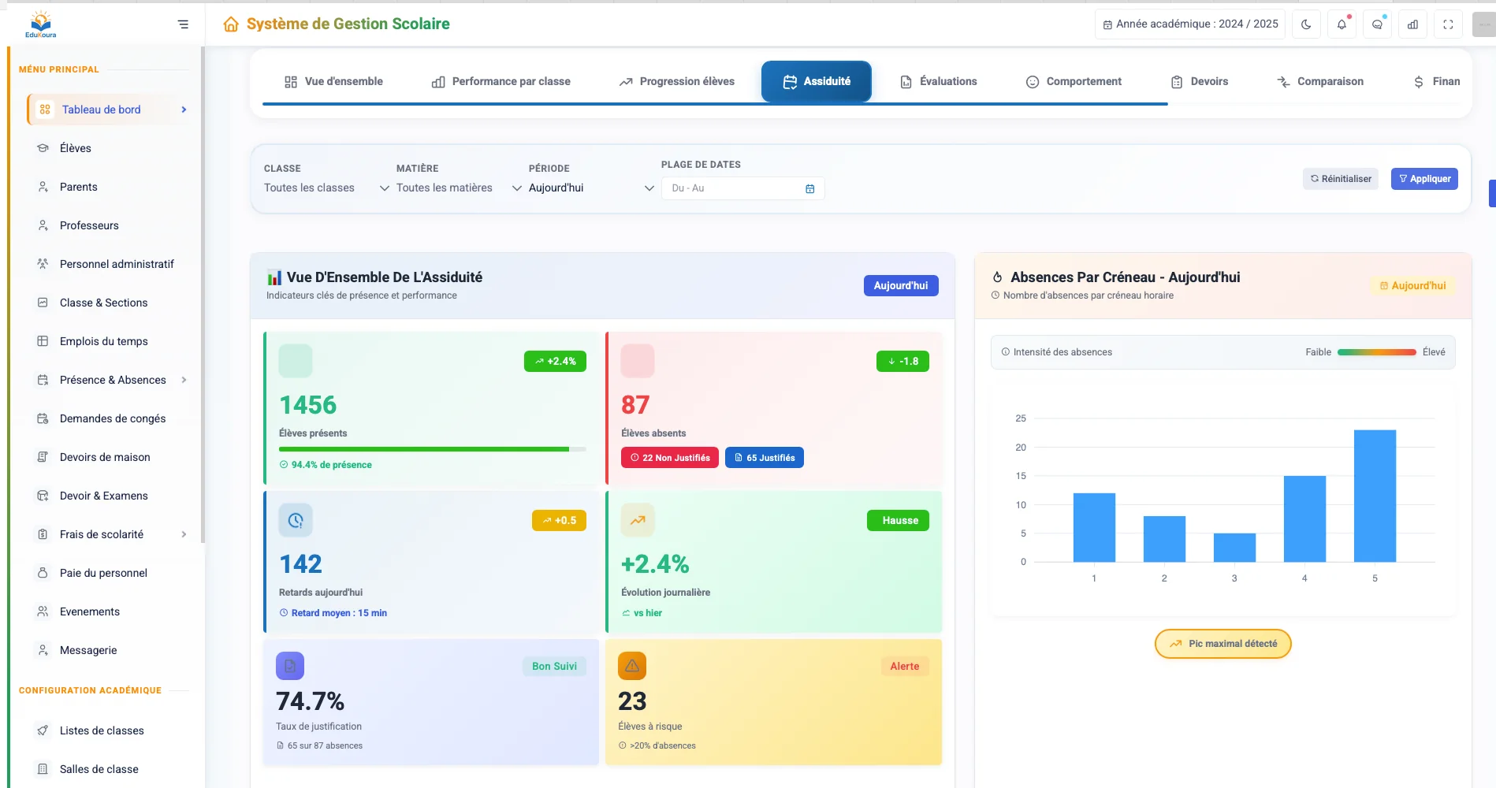Click the absence intensity gradient bar
This screenshot has width=1496, height=788.
pyautogui.click(x=1376, y=352)
